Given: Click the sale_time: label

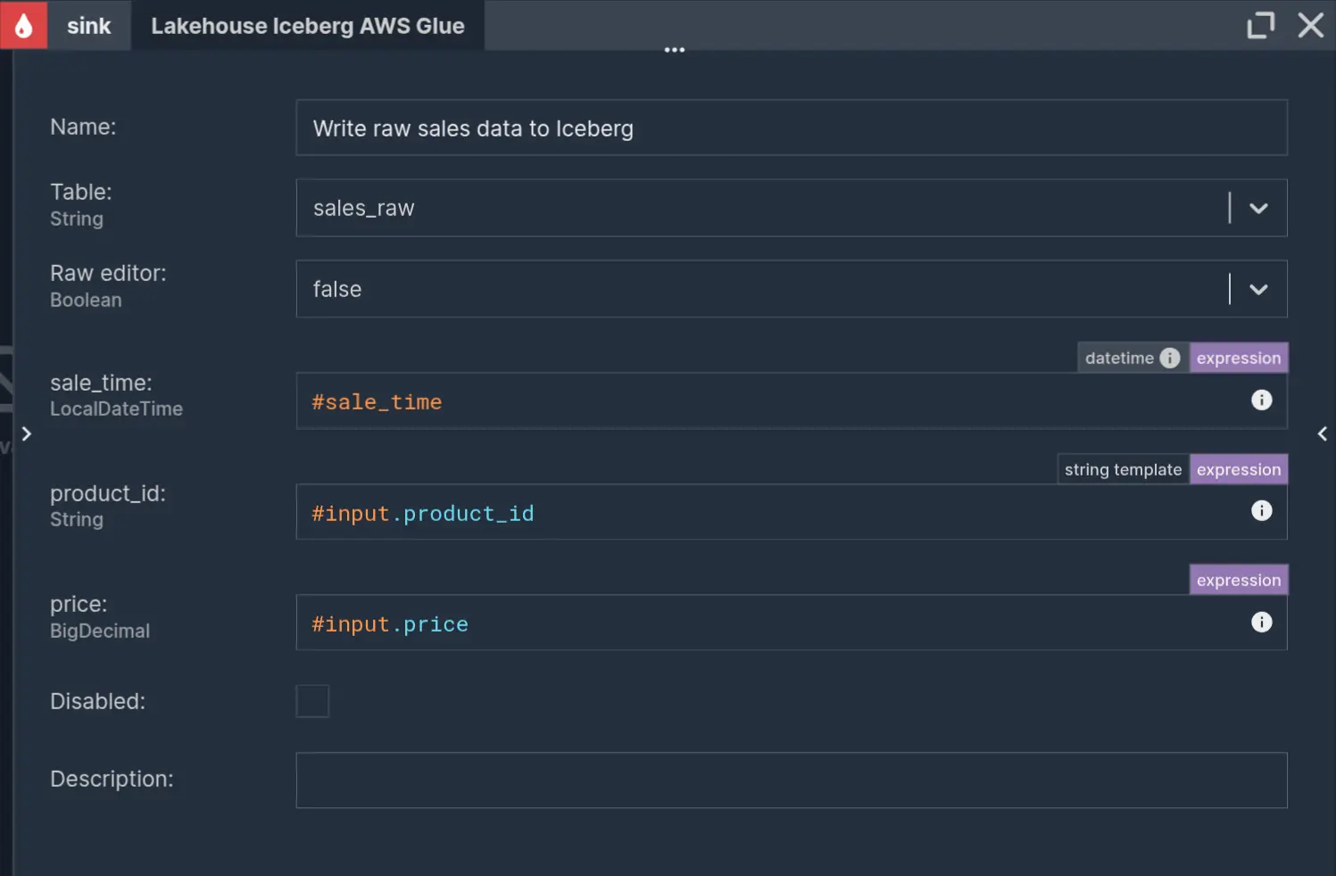Looking at the screenshot, I should [x=101, y=383].
